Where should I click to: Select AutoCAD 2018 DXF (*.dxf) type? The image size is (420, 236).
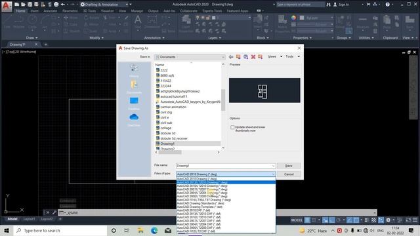226,210
